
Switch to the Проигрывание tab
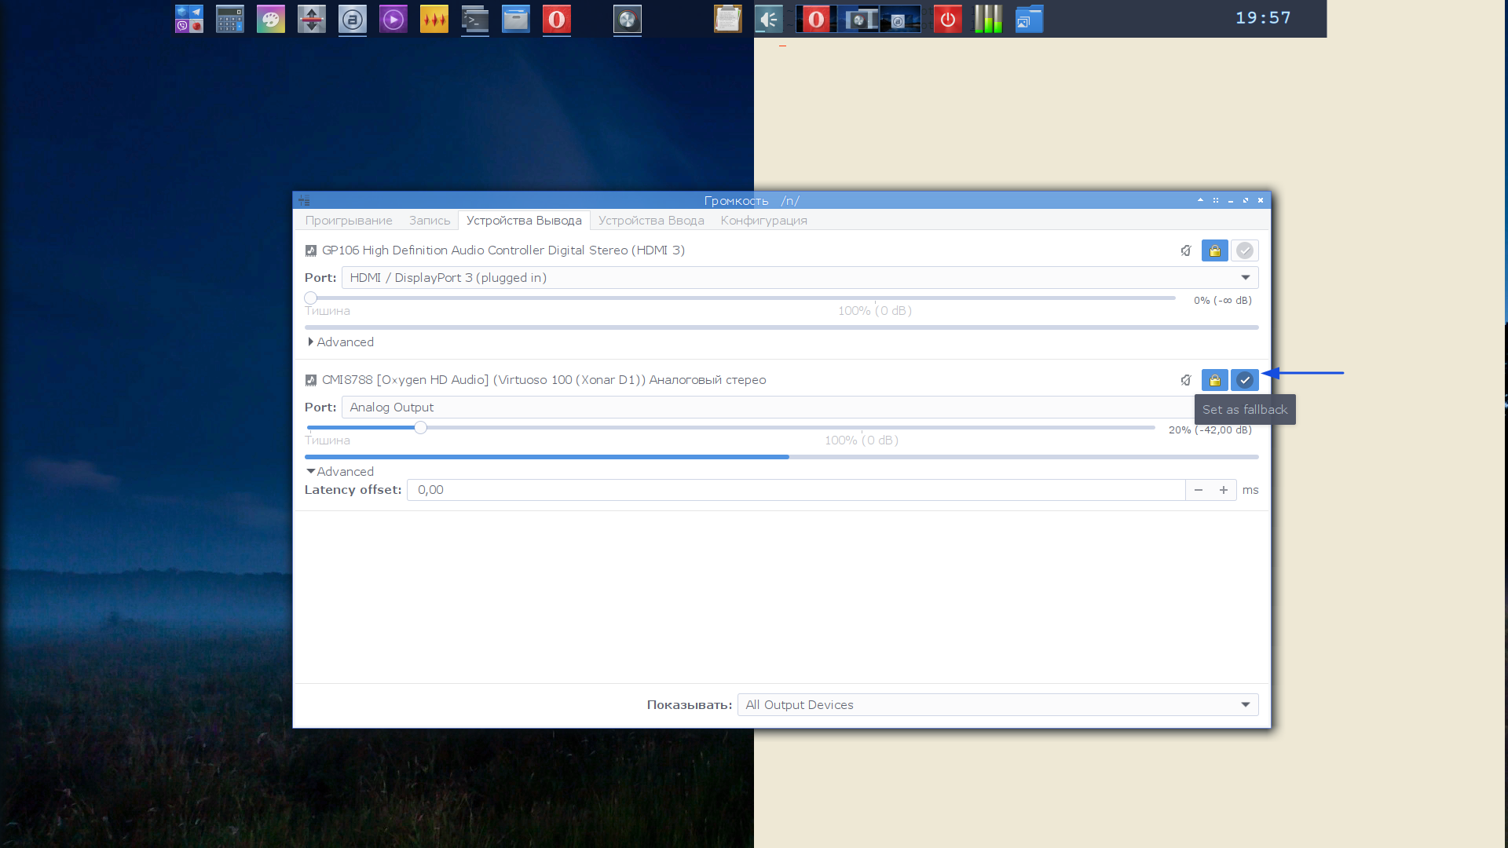click(349, 221)
